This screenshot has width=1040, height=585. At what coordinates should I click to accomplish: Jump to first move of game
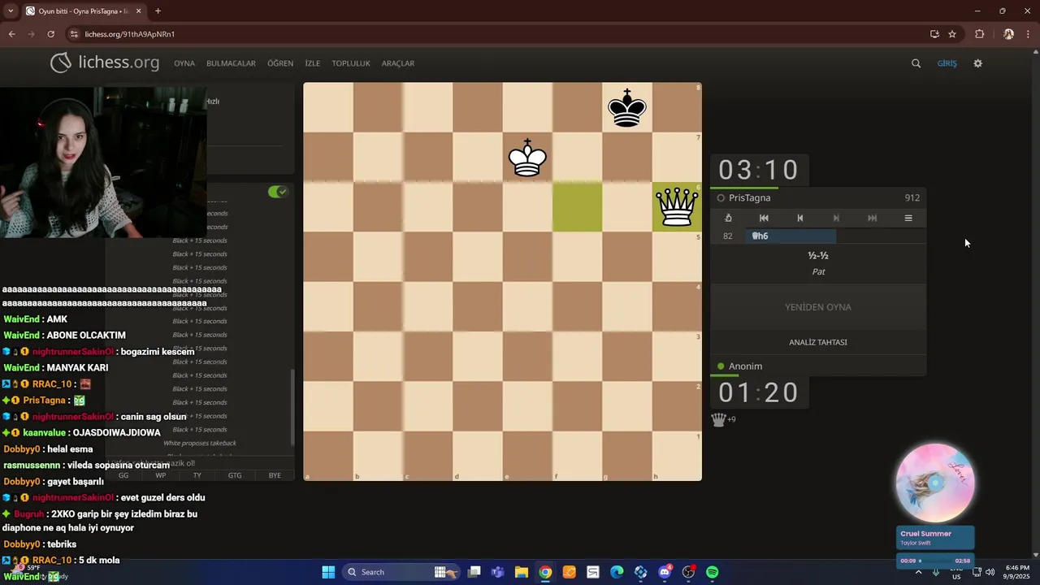click(764, 218)
